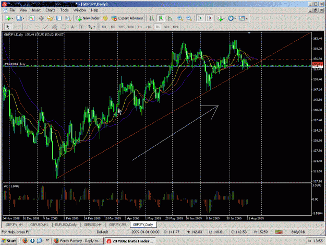Select the GBPJPY,Daily chart tab
326x245 pixels.
[143, 225]
